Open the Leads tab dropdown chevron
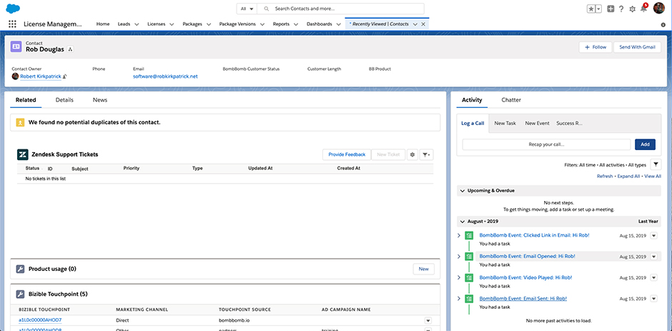The width and height of the screenshot is (672, 331). click(x=137, y=24)
